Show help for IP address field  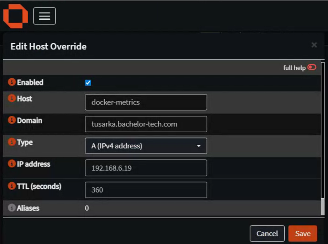tap(12, 164)
